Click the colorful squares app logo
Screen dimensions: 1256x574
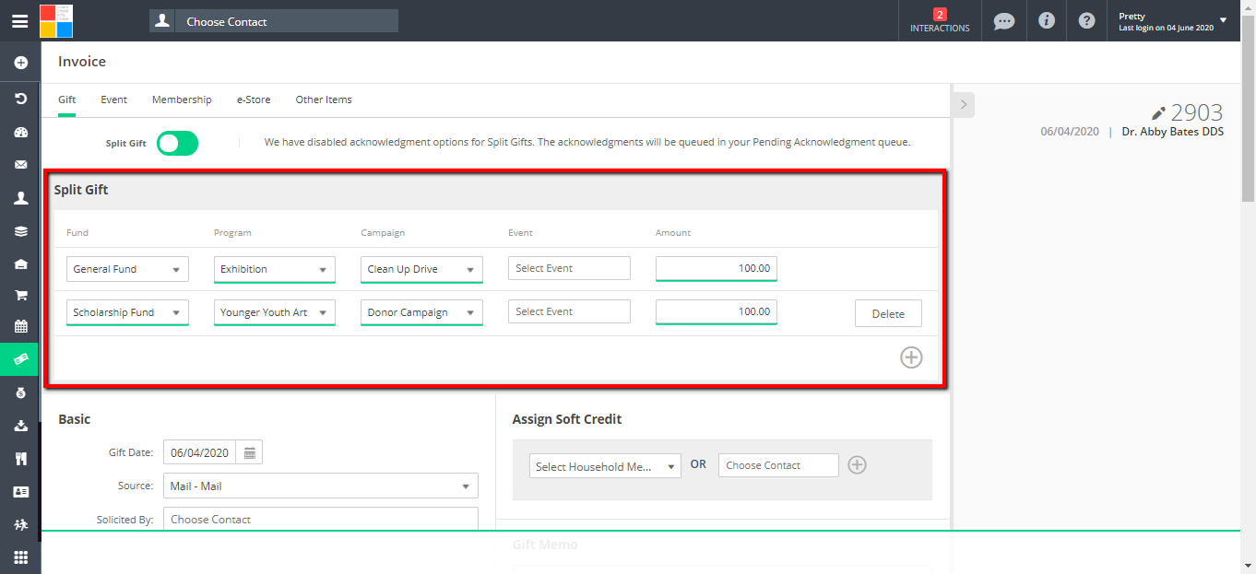(x=56, y=20)
